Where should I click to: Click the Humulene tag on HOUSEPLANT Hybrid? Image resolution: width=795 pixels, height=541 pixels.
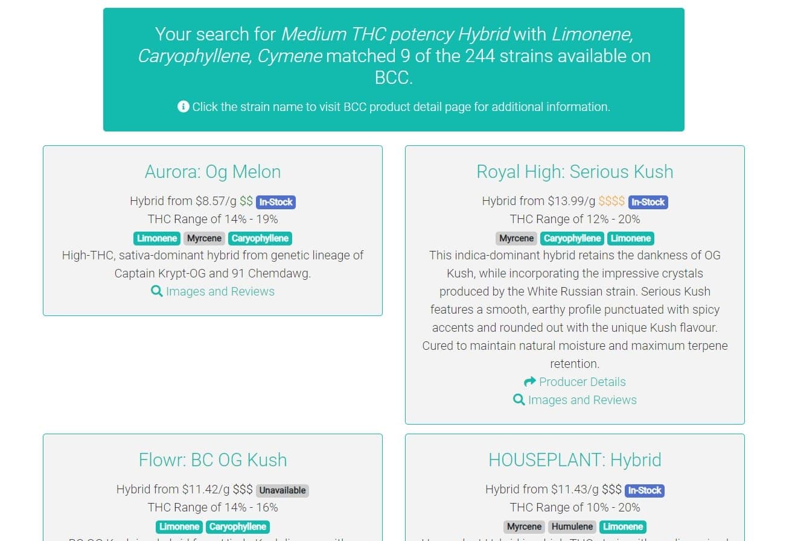point(572,527)
